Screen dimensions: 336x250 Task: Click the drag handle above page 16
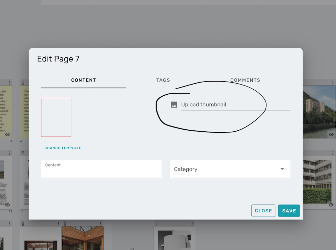(x=23, y=153)
